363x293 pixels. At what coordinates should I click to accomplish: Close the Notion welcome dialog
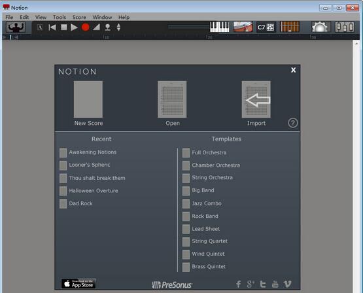pos(293,70)
